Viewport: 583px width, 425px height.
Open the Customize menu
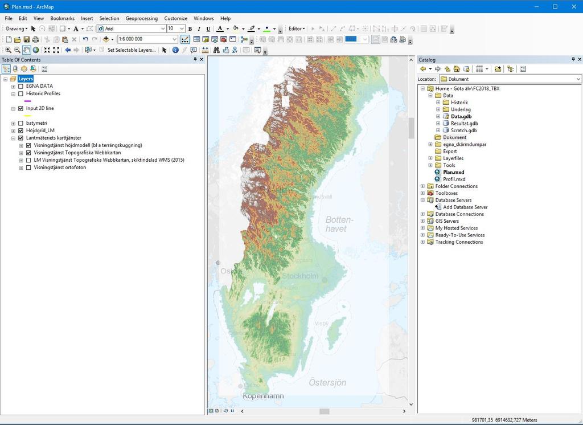[176, 18]
